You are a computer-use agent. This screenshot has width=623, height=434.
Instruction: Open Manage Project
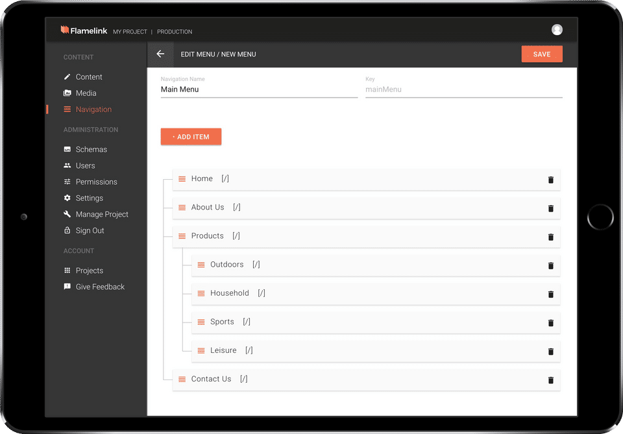coord(102,215)
